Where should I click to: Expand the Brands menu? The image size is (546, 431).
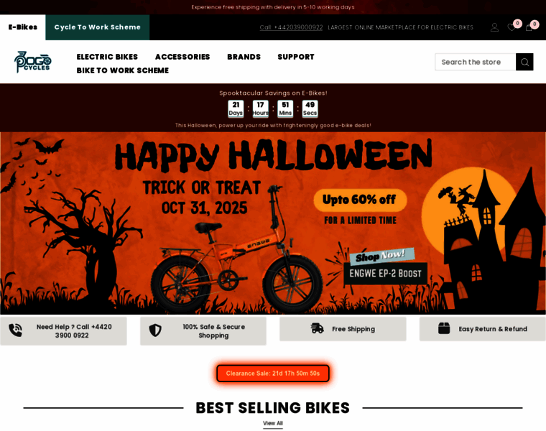click(x=244, y=57)
